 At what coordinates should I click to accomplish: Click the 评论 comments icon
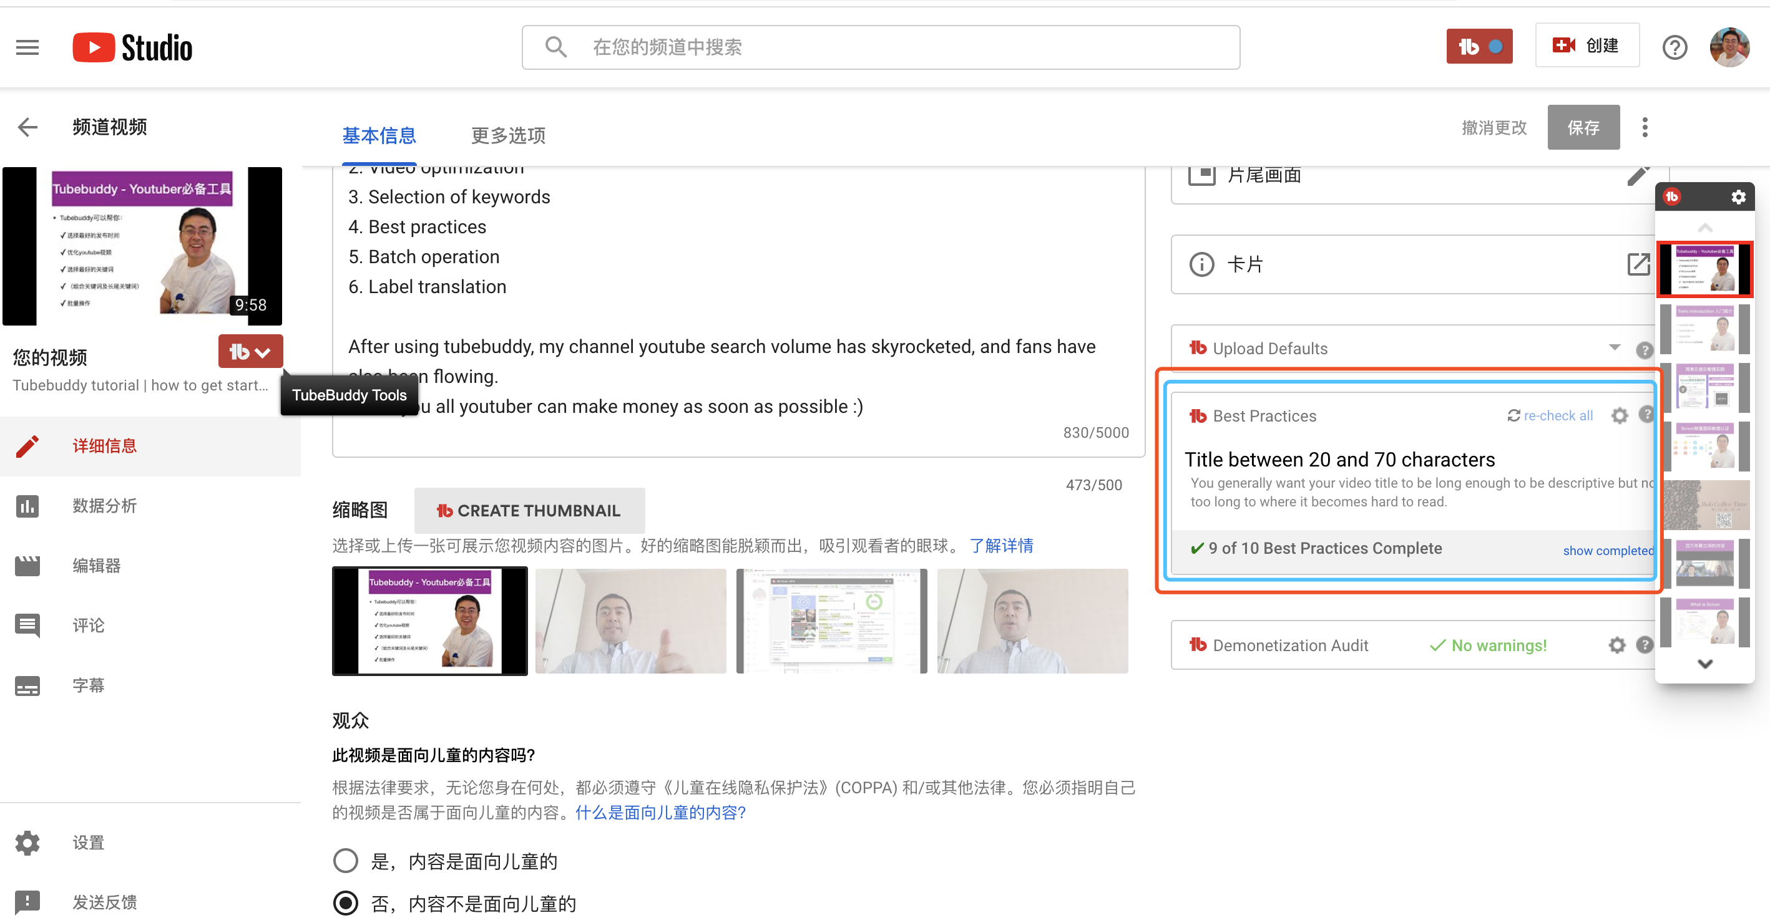click(27, 626)
